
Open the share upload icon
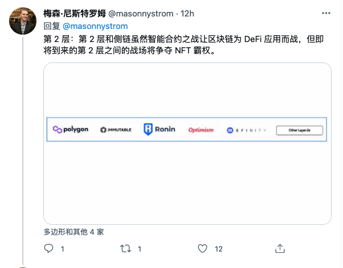(x=280, y=248)
